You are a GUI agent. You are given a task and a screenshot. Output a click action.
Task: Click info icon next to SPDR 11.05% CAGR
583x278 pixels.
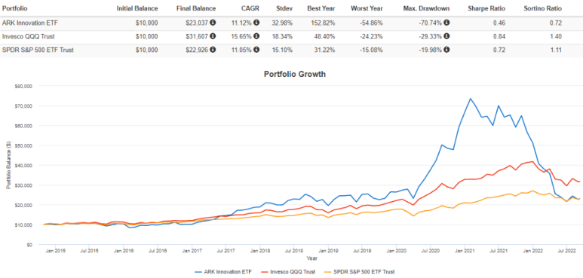click(256, 50)
